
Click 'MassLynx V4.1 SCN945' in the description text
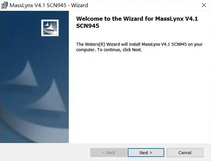point(164,44)
